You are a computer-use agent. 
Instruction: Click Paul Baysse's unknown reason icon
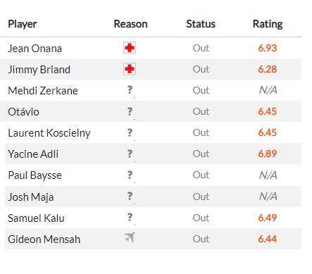(x=130, y=175)
